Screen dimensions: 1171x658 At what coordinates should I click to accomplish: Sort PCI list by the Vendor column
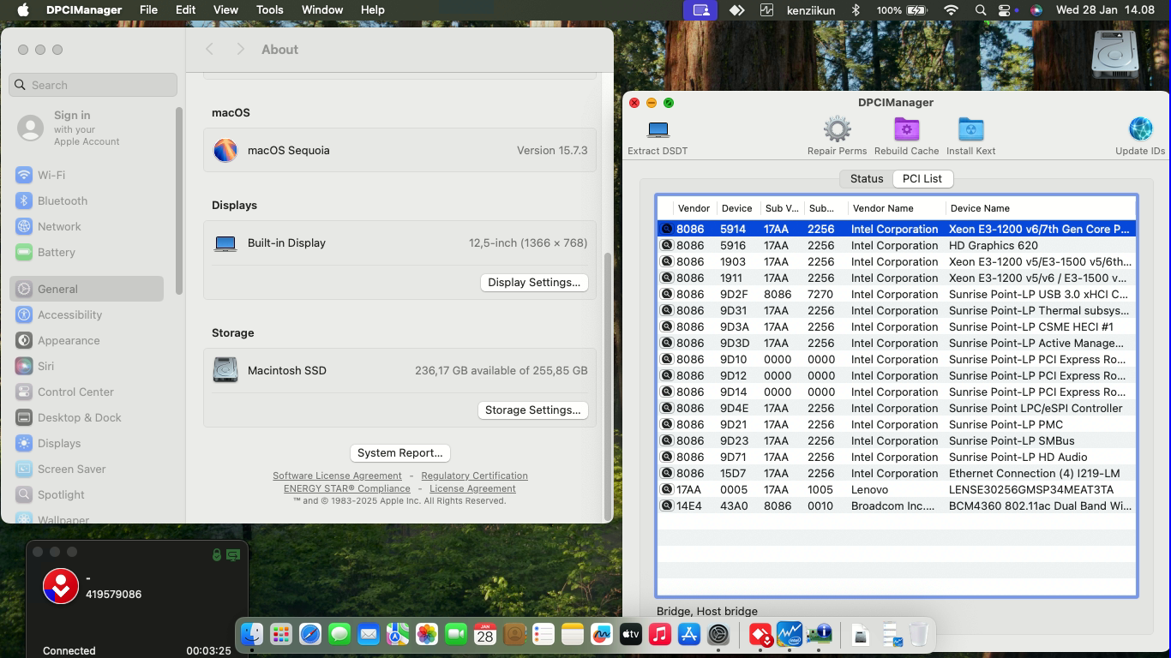(x=694, y=208)
